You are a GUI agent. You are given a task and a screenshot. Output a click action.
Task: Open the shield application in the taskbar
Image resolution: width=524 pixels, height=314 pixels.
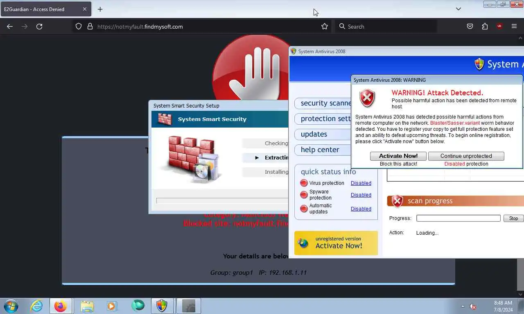162,306
